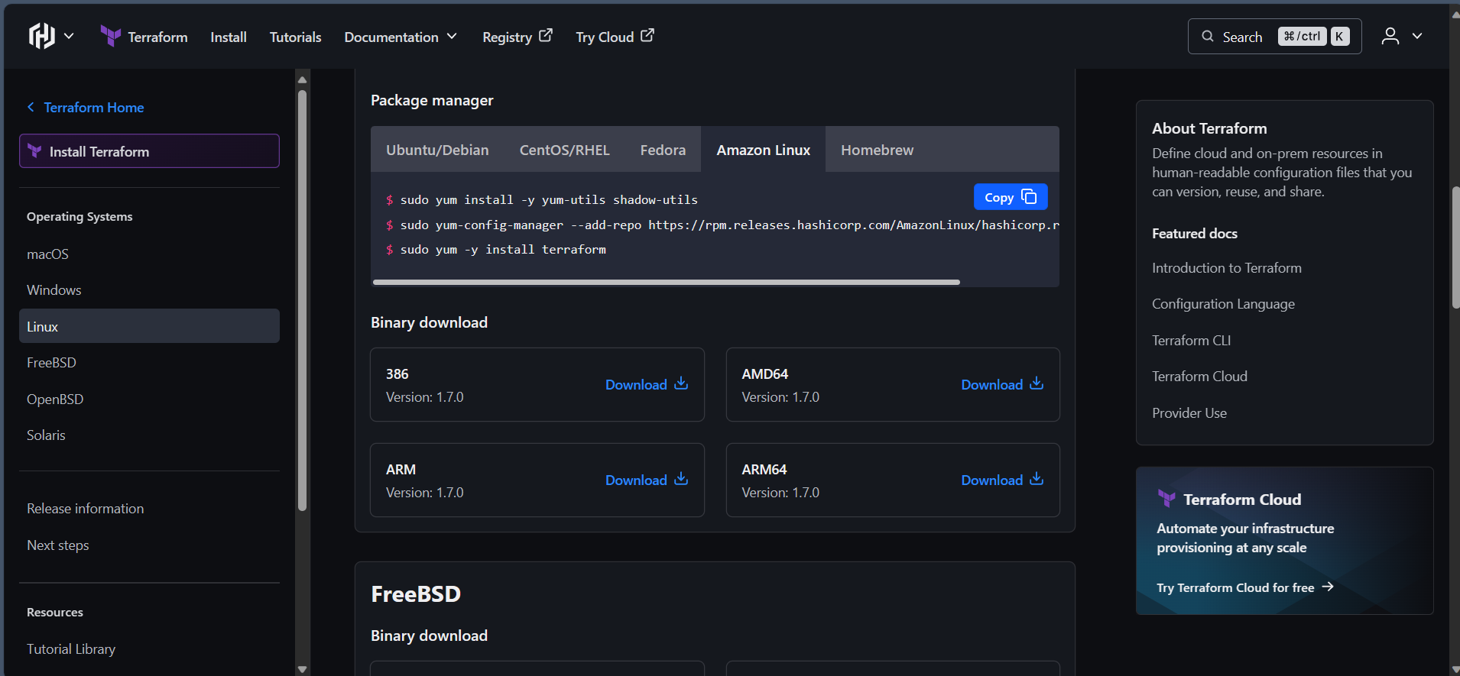This screenshot has height=676, width=1460.
Task: Click the copy icon in code block
Action: pyautogui.click(x=1029, y=197)
